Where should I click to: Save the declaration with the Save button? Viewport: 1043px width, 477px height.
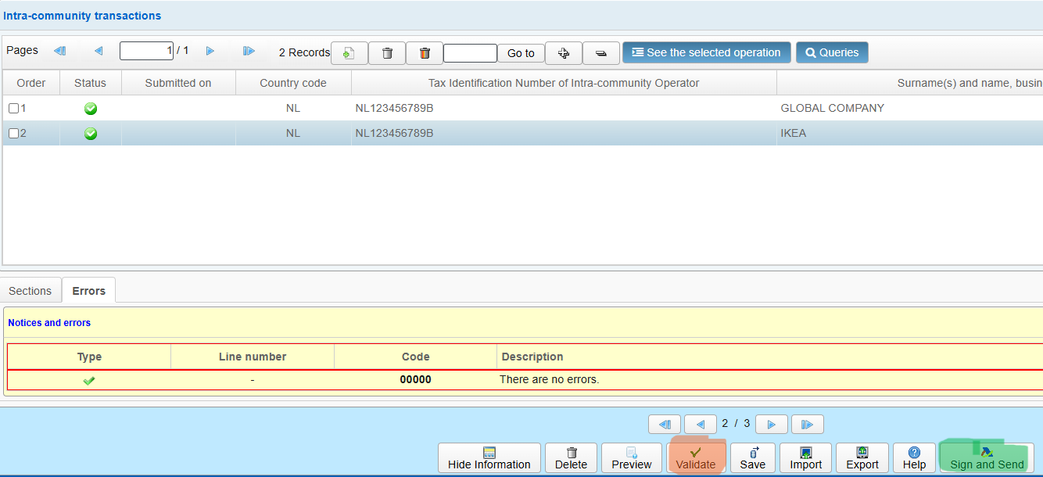753,457
